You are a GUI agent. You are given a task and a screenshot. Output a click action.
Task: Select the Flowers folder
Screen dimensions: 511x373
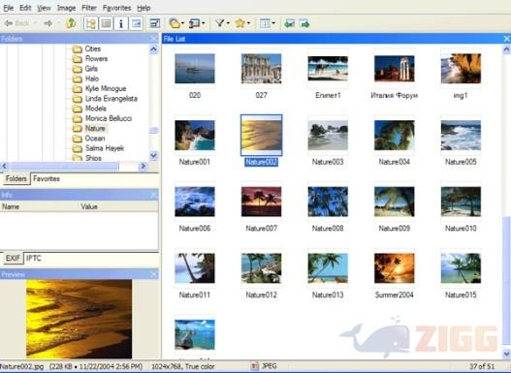[x=96, y=59]
